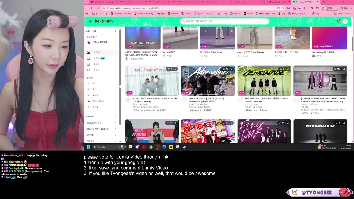The height and width of the screenshot is (199, 354).
Task: Open the Adrenaline K-pop in public thumbnail
Action: point(208,80)
